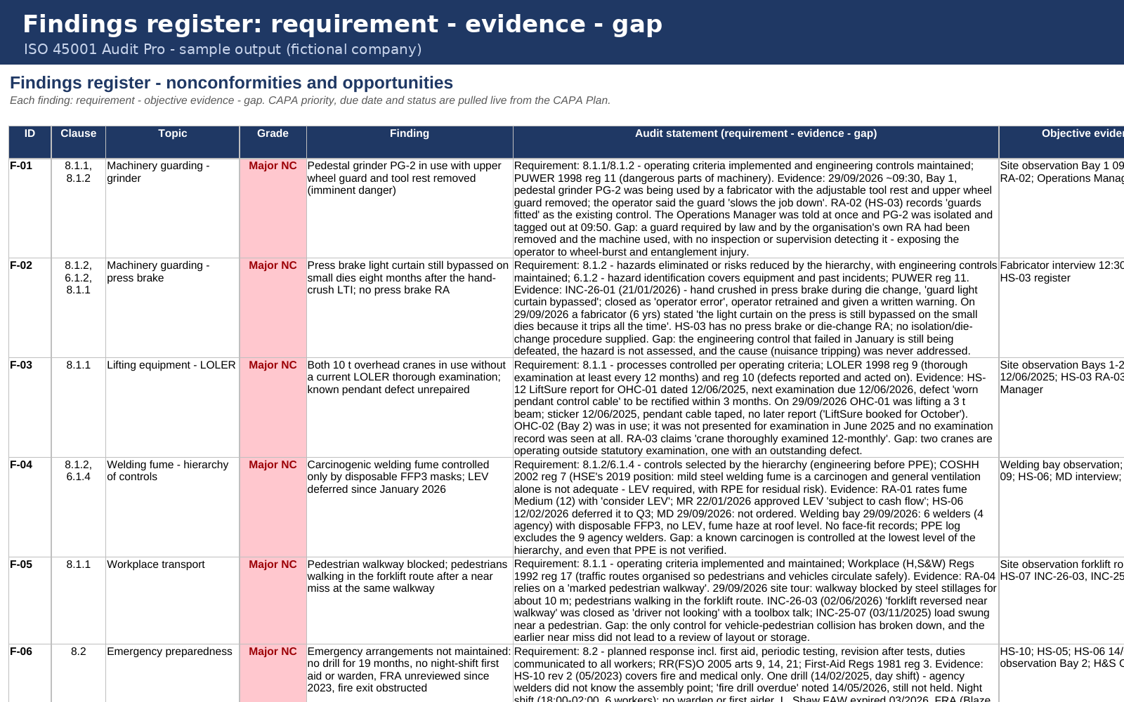
Task: Select the ID column header
Action: (30, 142)
